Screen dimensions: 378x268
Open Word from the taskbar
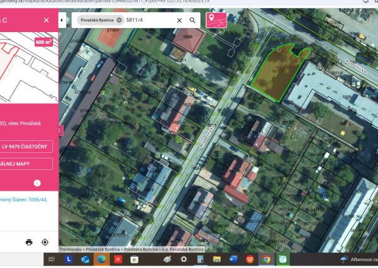click(233, 259)
